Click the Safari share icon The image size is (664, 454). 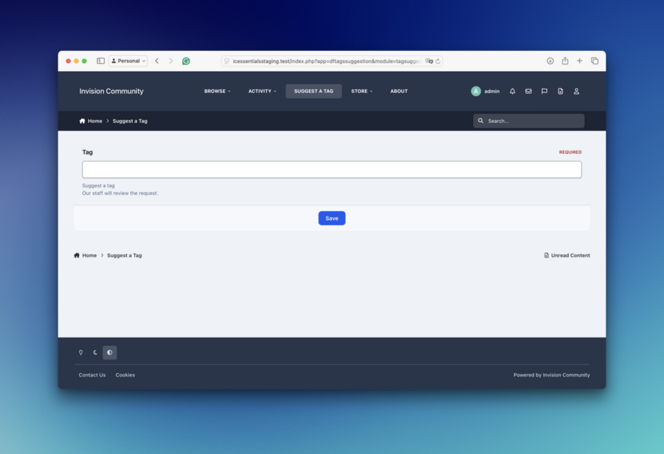(565, 61)
